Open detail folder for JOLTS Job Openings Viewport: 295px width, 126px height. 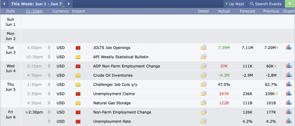203,48
